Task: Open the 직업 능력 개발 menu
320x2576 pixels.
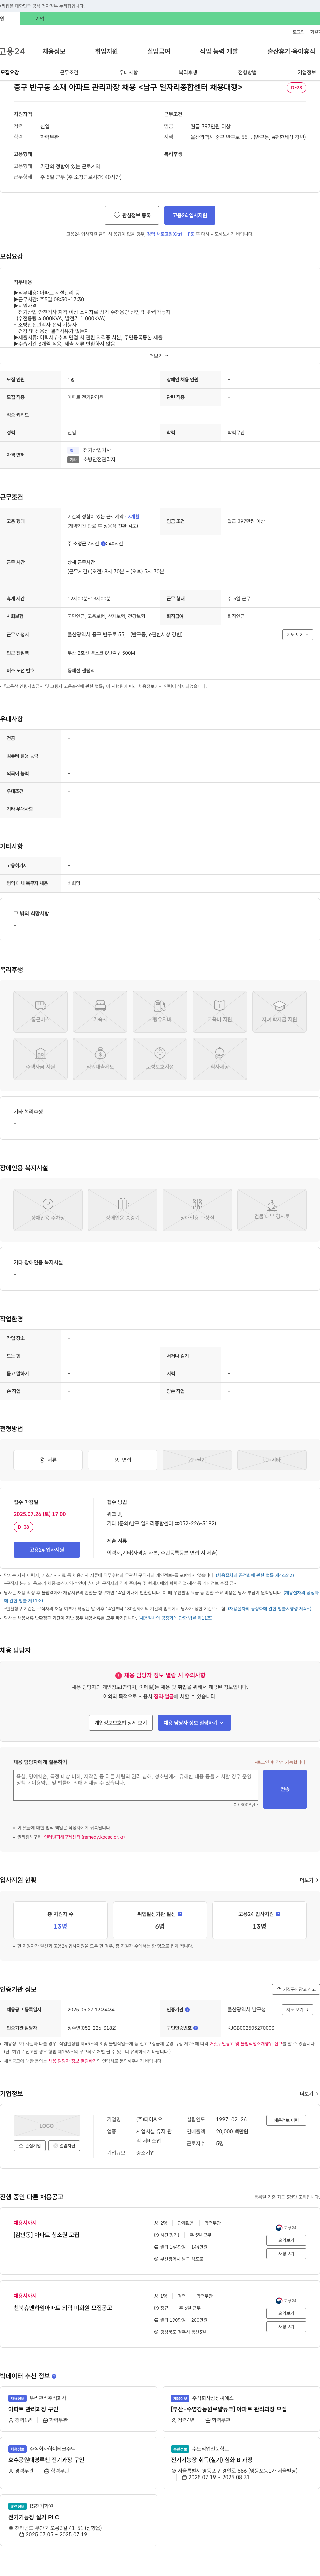Action: tap(218, 51)
